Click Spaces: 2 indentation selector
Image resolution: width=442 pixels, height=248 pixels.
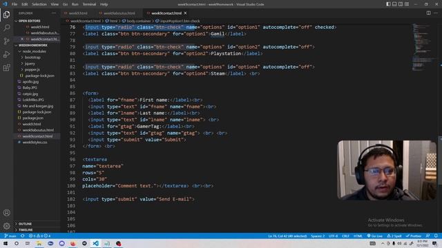click(x=318, y=236)
